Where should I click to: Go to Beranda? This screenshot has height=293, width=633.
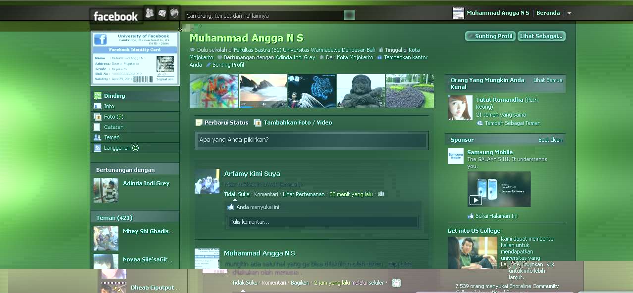click(548, 13)
